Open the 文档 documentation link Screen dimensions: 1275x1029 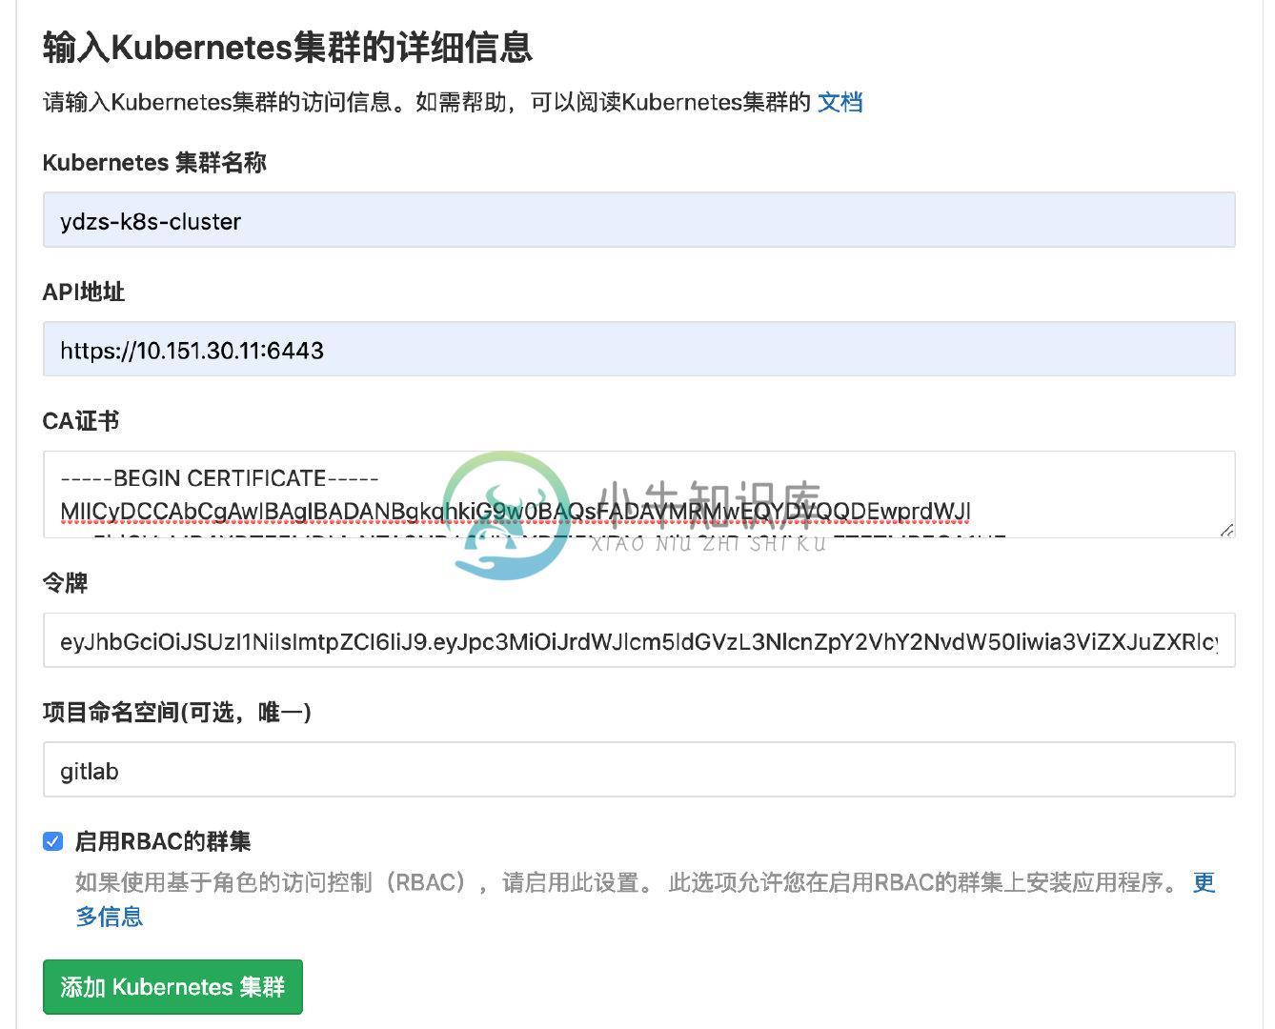[840, 102]
